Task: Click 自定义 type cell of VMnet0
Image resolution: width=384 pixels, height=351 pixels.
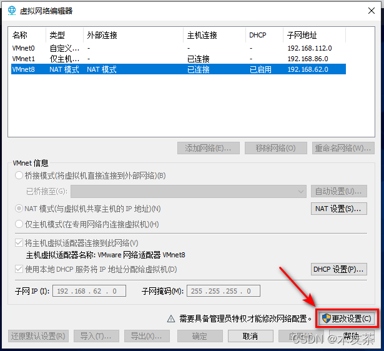Action: click(64, 48)
